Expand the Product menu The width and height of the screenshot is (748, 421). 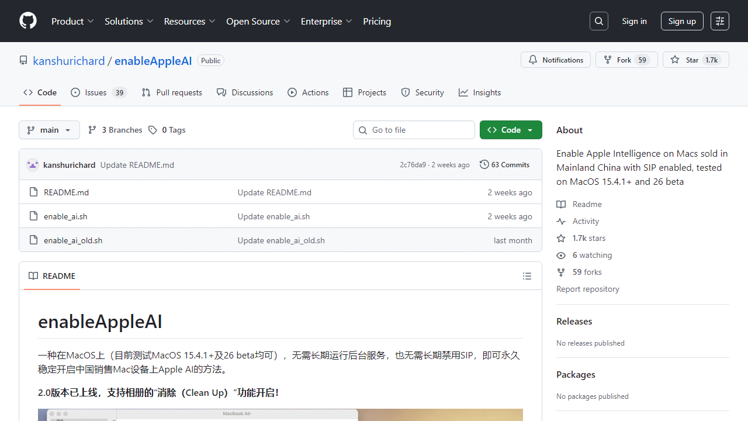tap(72, 21)
